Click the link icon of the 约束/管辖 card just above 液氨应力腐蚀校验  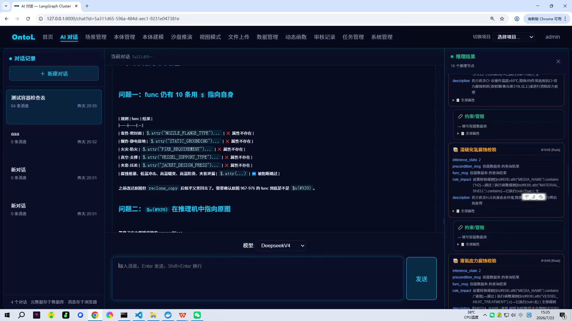pos(460,228)
